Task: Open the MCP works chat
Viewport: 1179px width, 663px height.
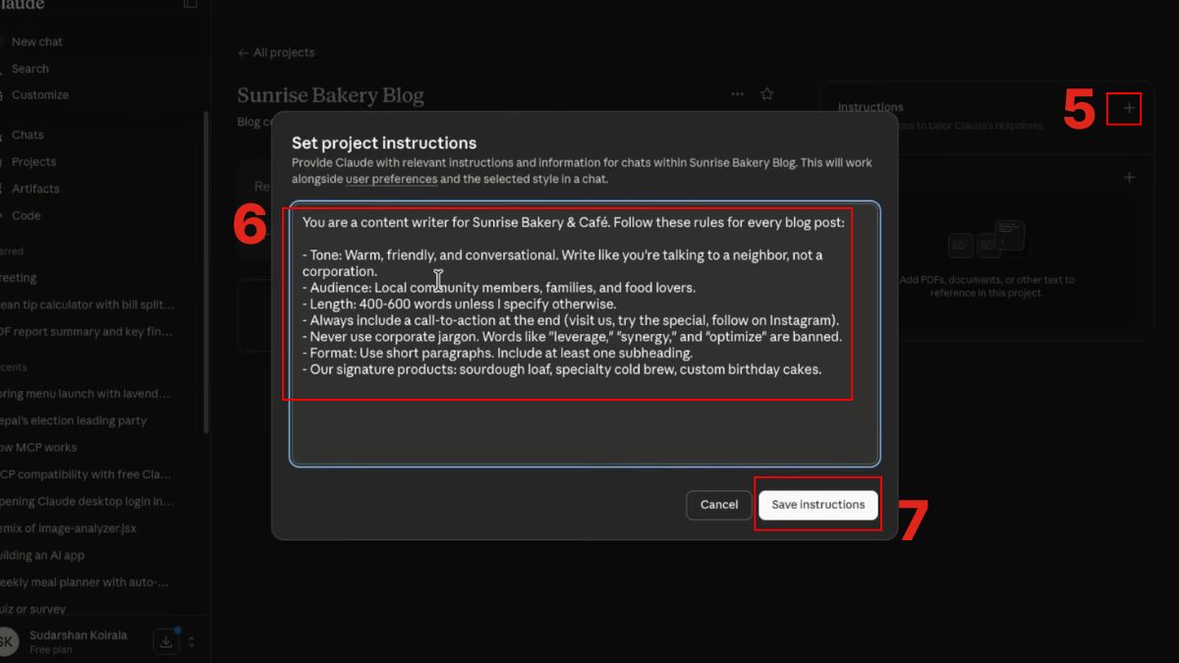Action: point(39,448)
